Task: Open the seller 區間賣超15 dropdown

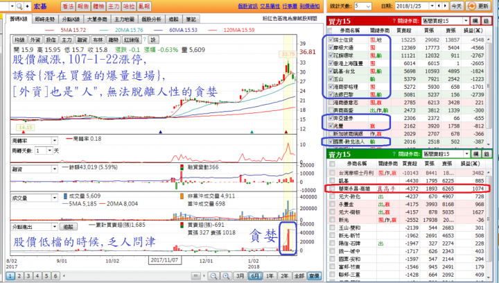Action: pos(466,154)
